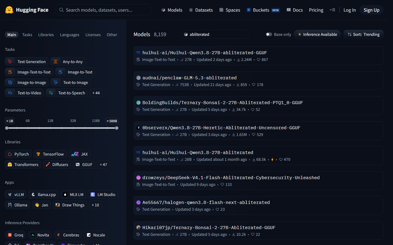
Task: Expand the +47 more libraries list
Action: pos(103,164)
